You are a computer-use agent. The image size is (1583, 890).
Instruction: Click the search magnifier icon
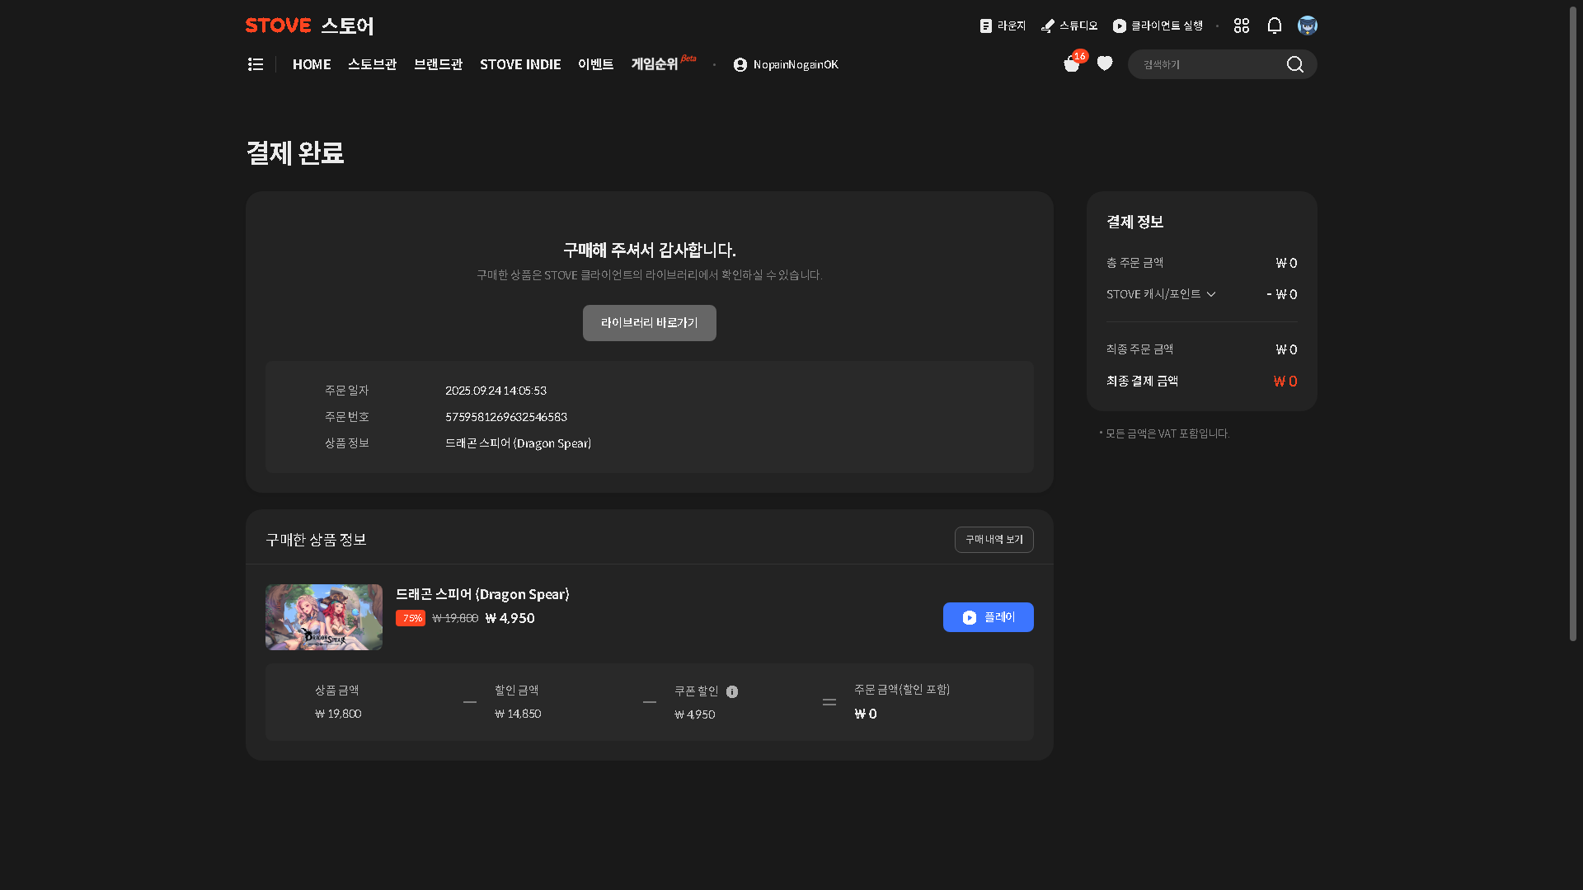(x=1295, y=64)
